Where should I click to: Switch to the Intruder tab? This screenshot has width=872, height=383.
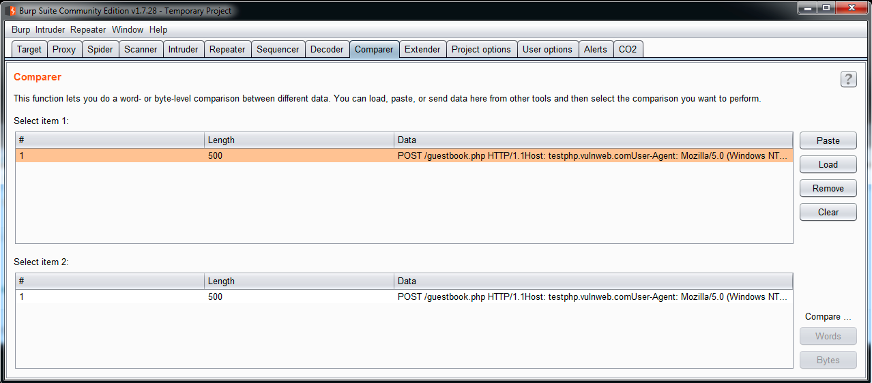click(x=184, y=49)
